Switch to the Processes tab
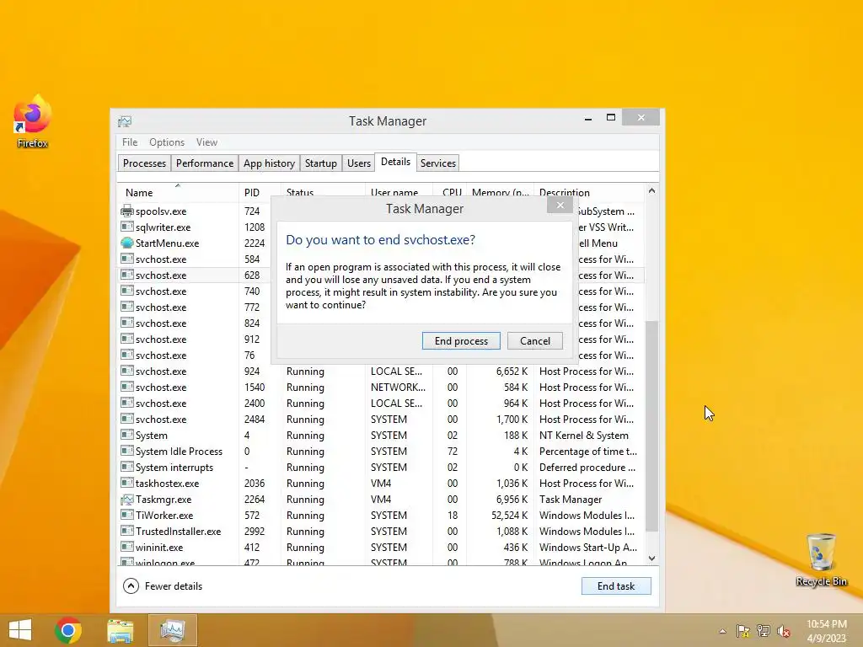This screenshot has height=647, width=863. coord(144,163)
